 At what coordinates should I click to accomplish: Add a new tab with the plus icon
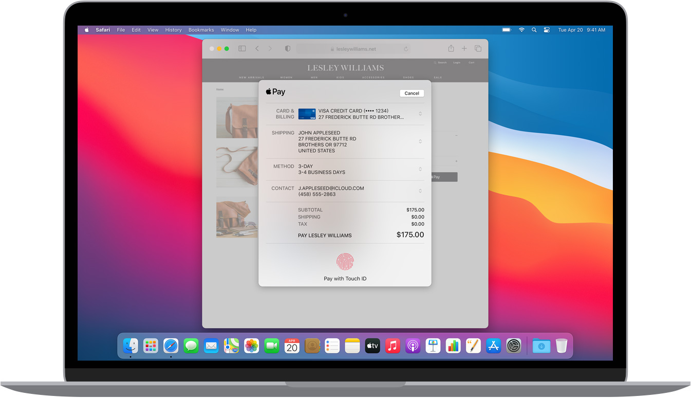464,48
